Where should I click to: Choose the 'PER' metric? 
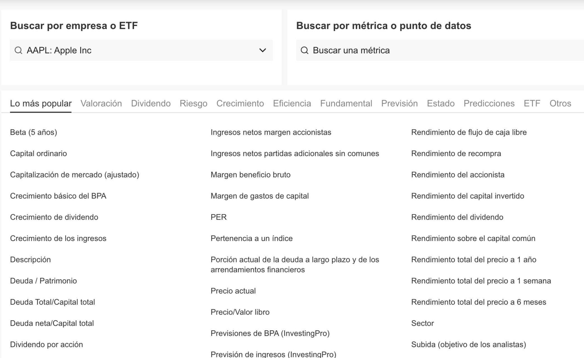pos(218,217)
